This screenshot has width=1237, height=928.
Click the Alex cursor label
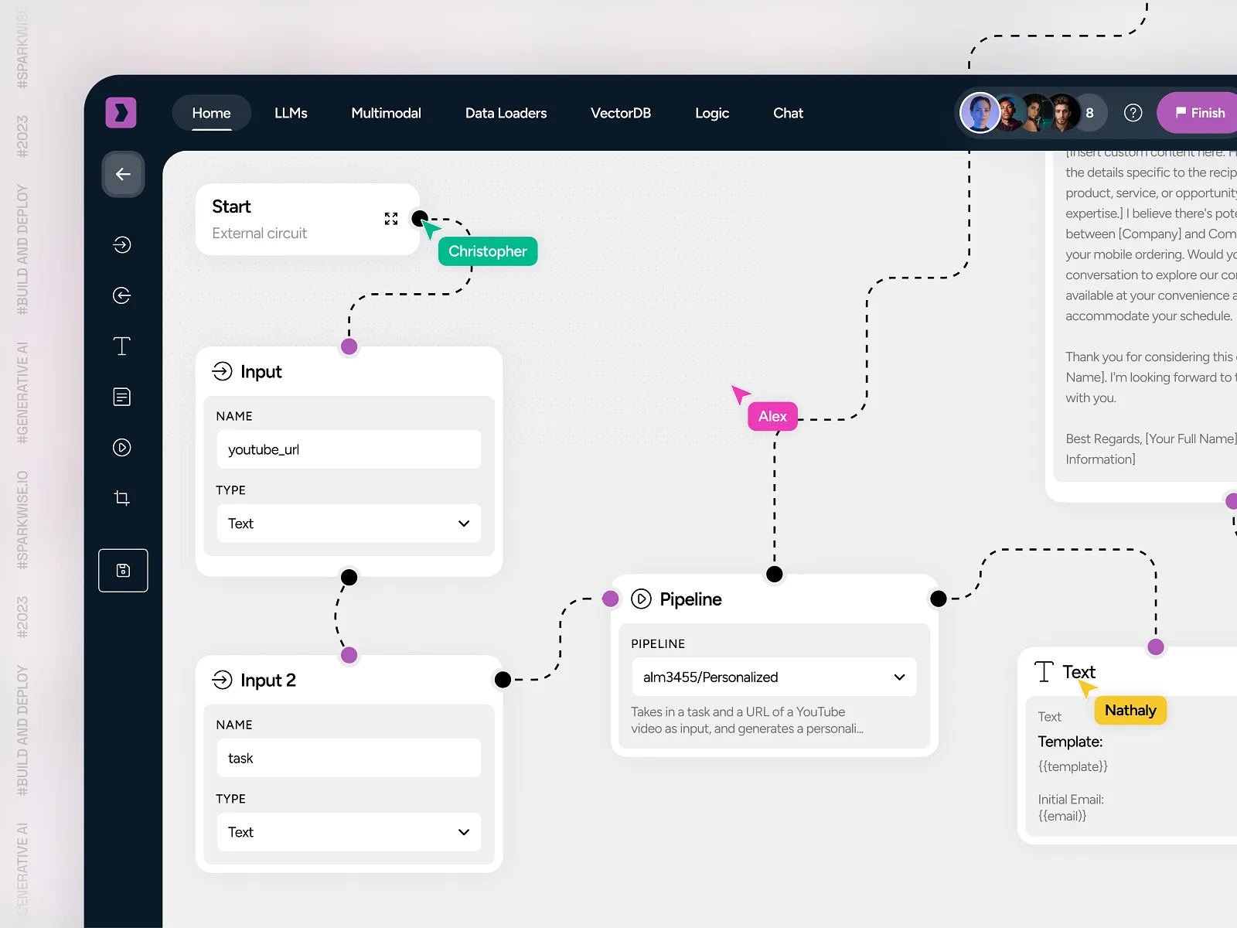click(772, 416)
